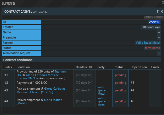This screenshot has height=115, width=164.
Task: Click the 10 hours ago created value
Action: 151,27
